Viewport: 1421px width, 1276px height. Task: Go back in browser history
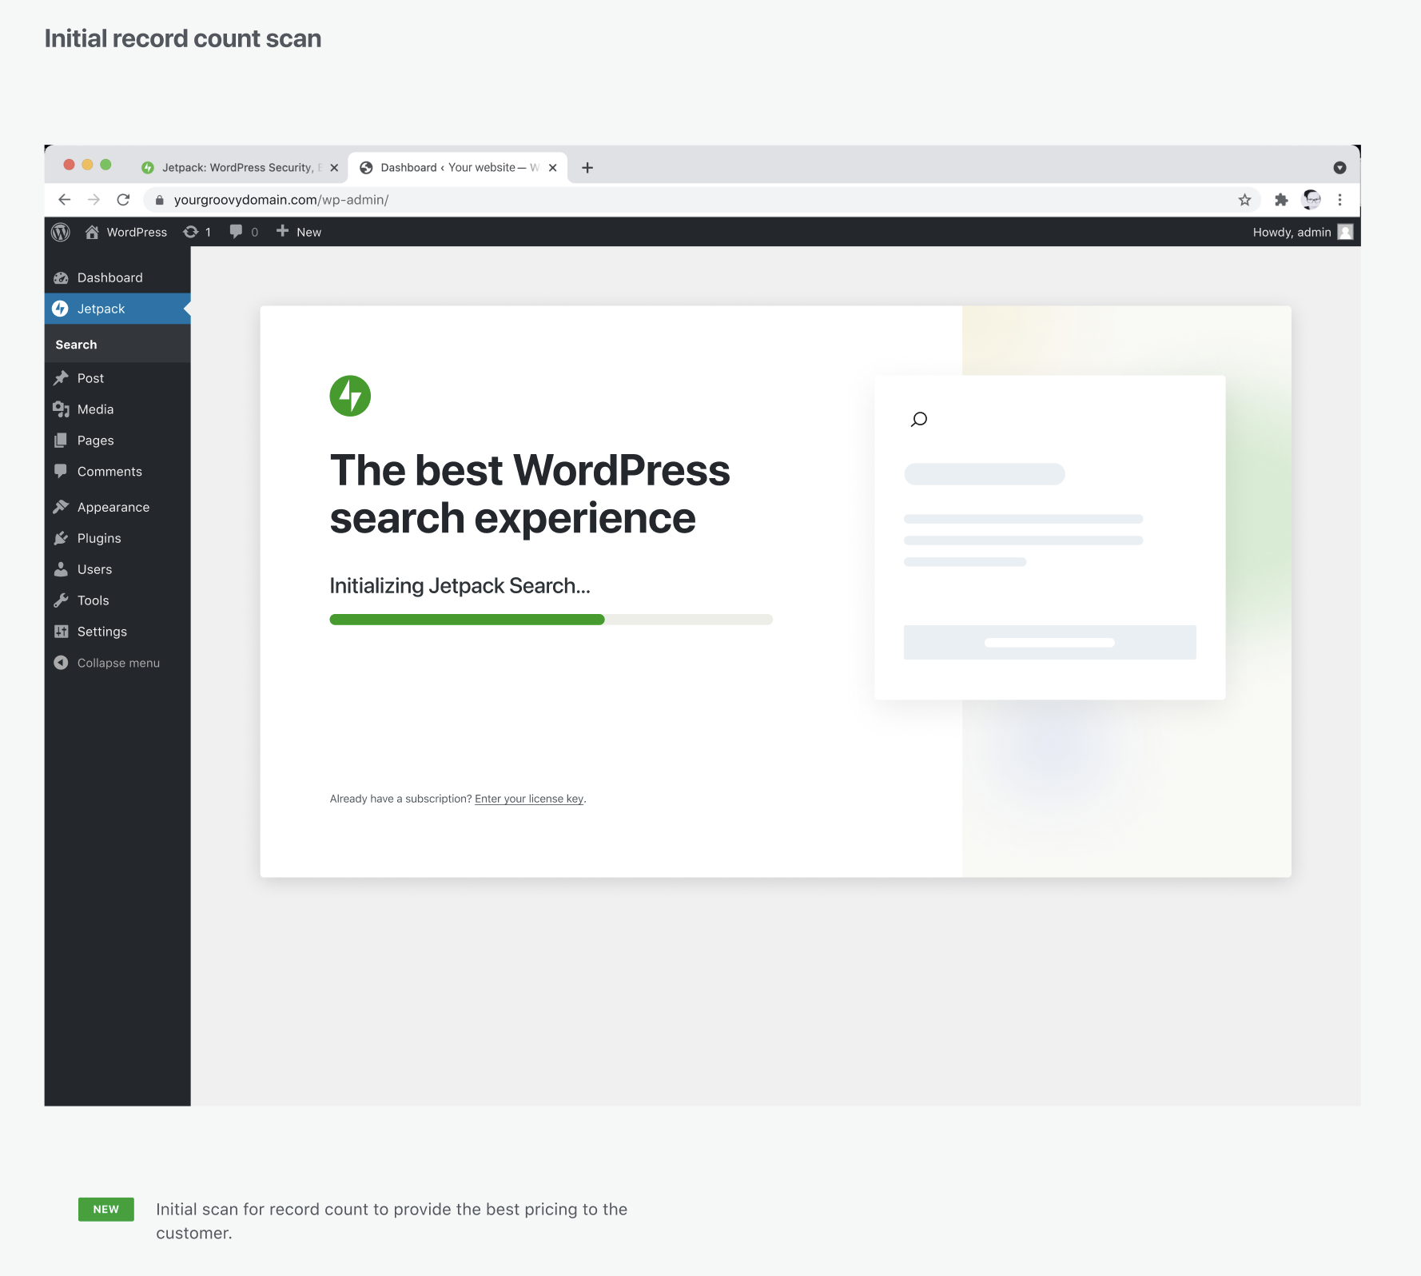[x=65, y=200]
